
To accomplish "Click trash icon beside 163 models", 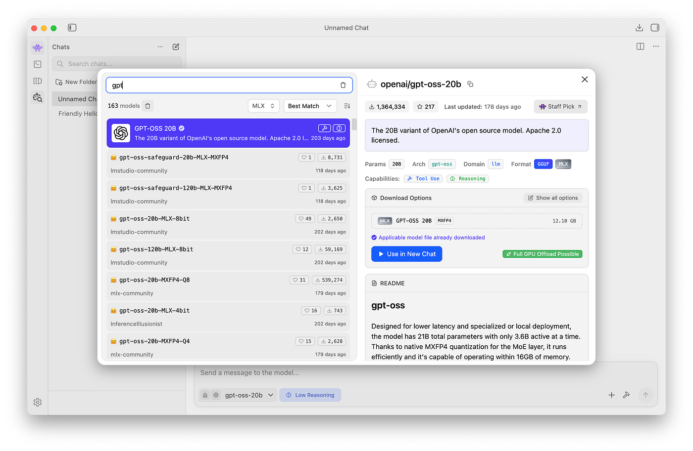I will 148,106.
